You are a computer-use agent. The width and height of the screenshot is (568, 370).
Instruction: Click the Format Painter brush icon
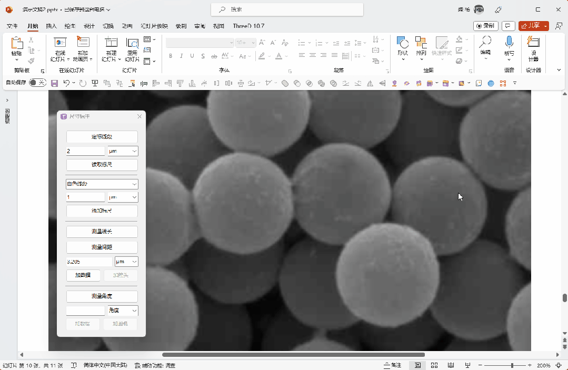tap(31, 61)
